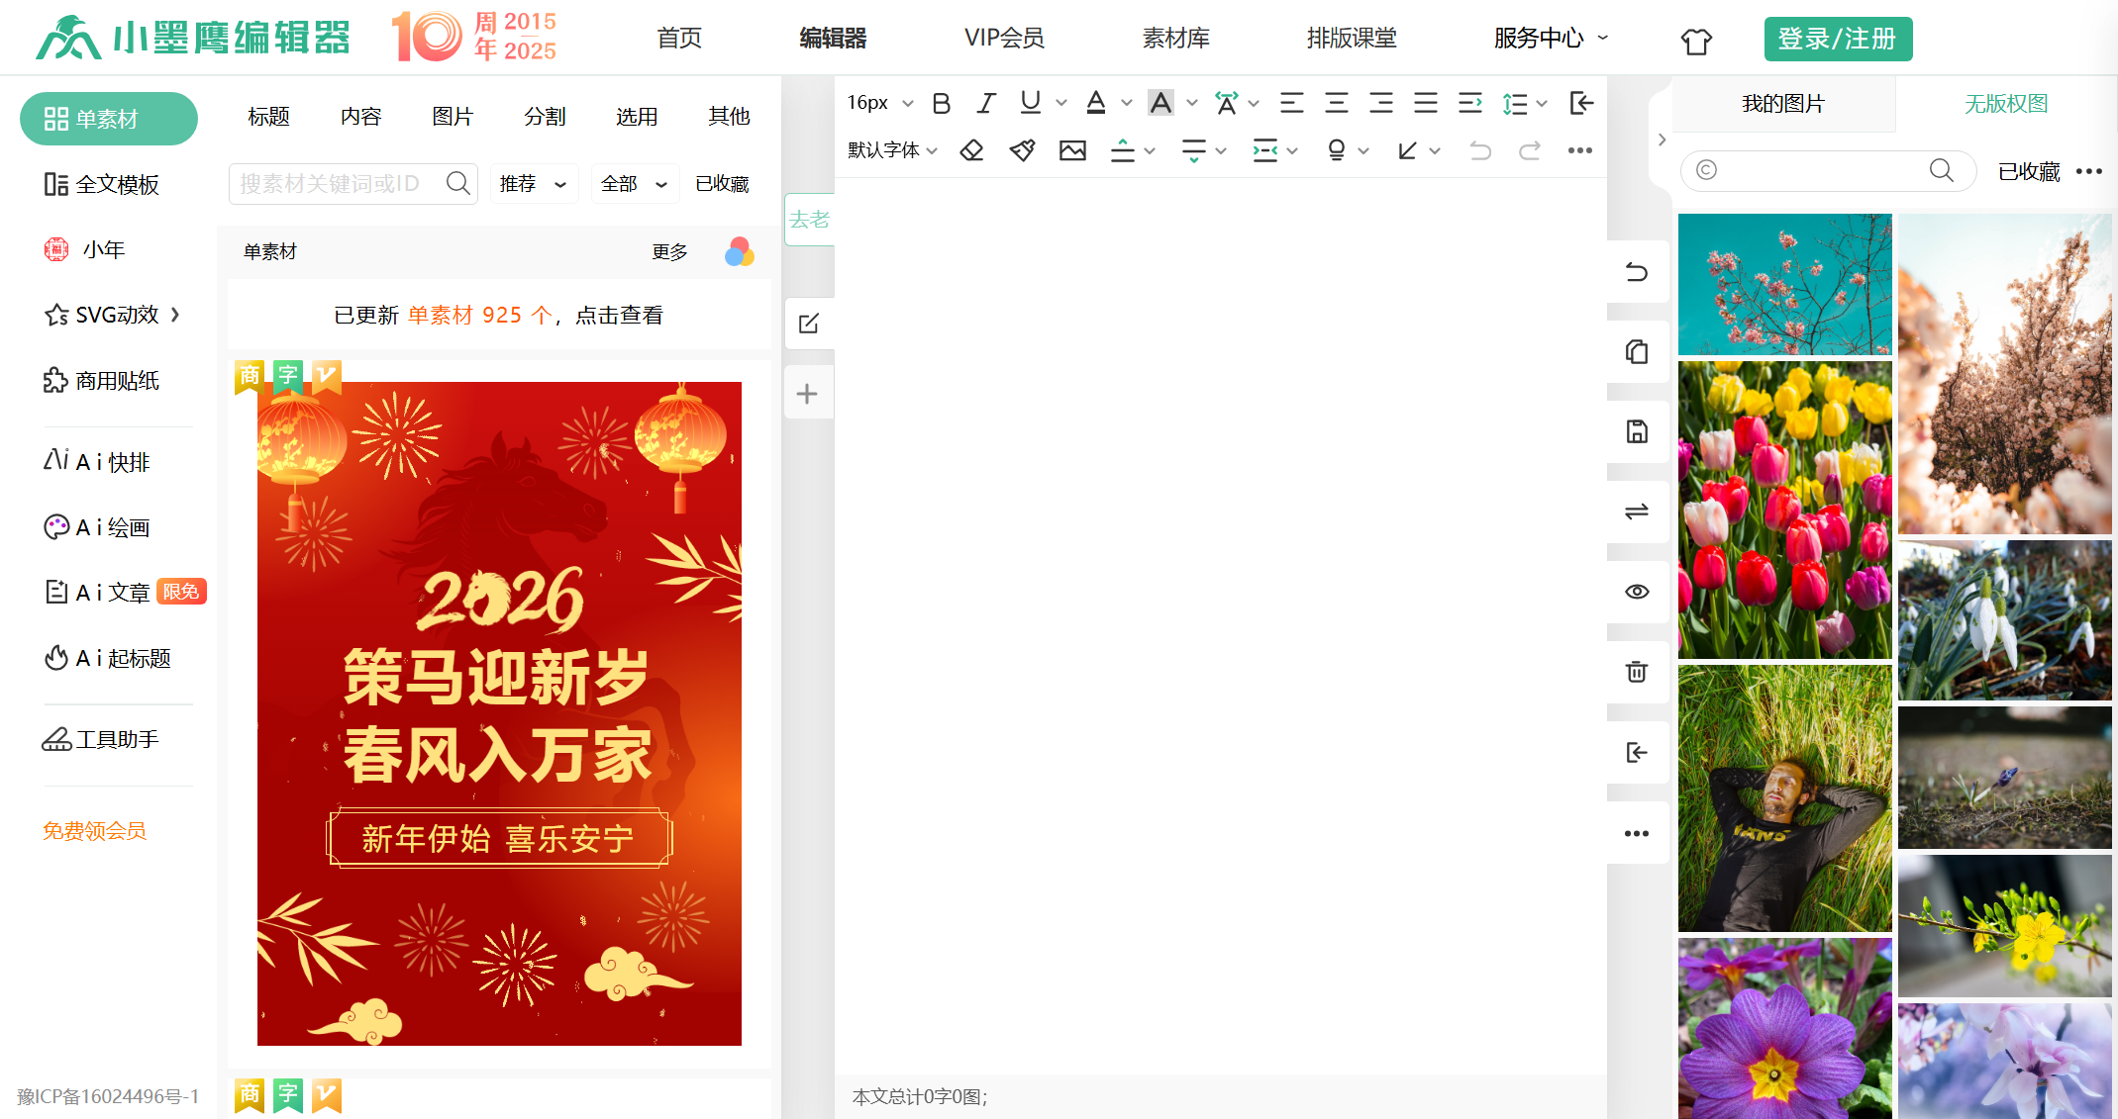2118x1119 pixels.
Task: Open more toolbar options ellipsis
Action: pyautogui.click(x=1580, y=150)
